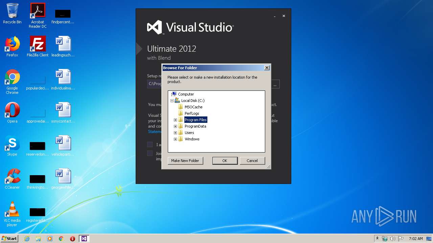Screen dimensions: 433x243
Task: Select the georgewhite Word document icon
Action: pos(63,179)
